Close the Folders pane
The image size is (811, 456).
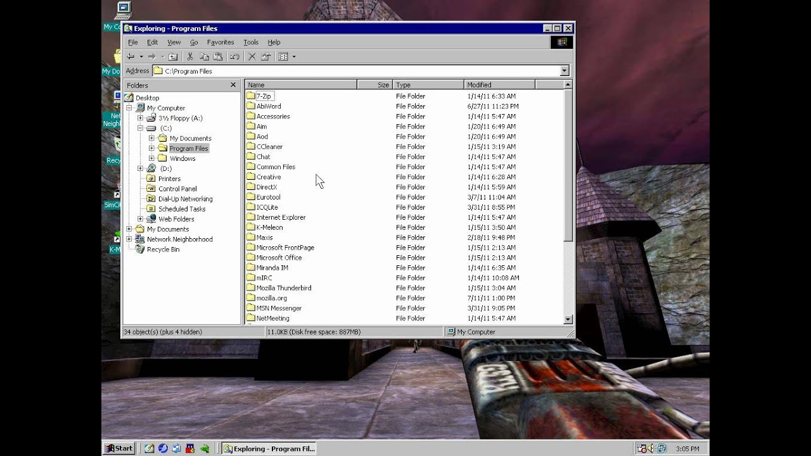point(233,85)
